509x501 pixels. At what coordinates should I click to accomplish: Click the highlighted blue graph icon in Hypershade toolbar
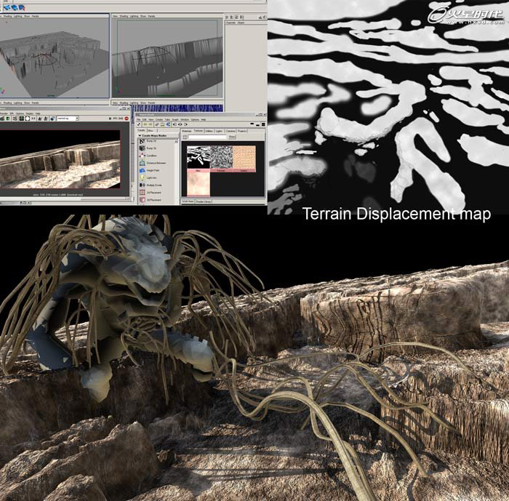point(168,124)
